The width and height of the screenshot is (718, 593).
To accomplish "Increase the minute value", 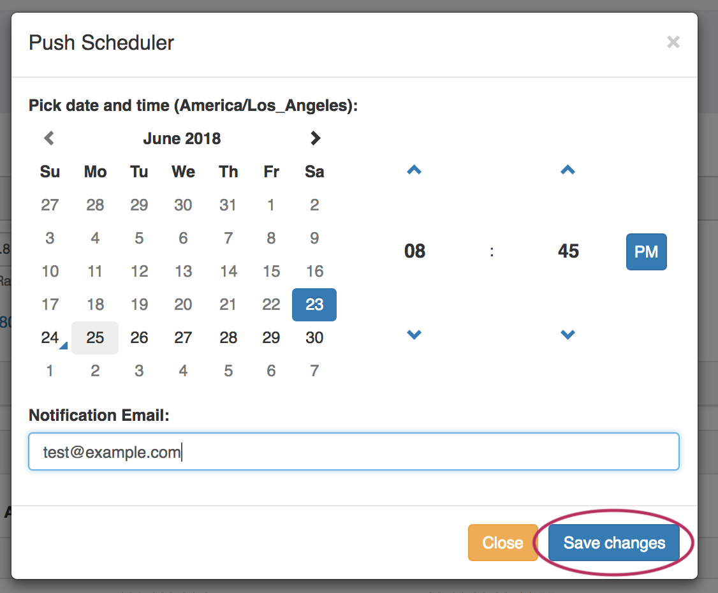I will [x=568, y=170].
